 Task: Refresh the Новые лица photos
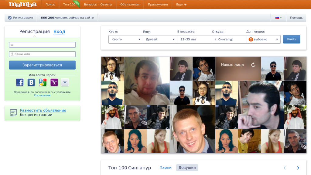pos(253,65)
